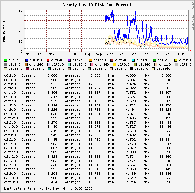
Task: Click the lavender c2t3d0 legend swatch
Action: coord(49,65)
